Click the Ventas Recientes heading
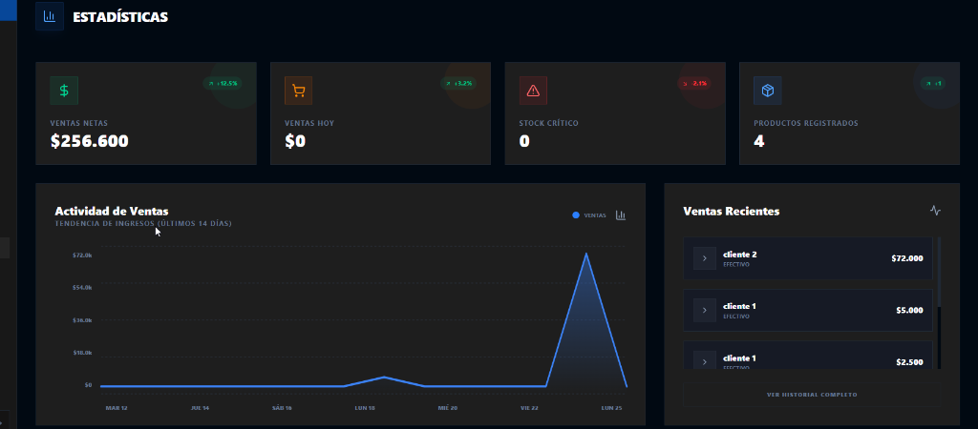Viewport: 978px width, 429px height. (732, 212)
